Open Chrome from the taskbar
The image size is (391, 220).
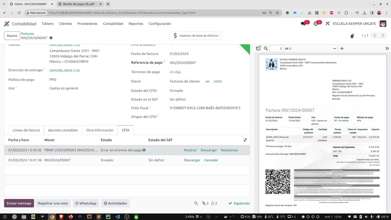[x=52, y=217]
